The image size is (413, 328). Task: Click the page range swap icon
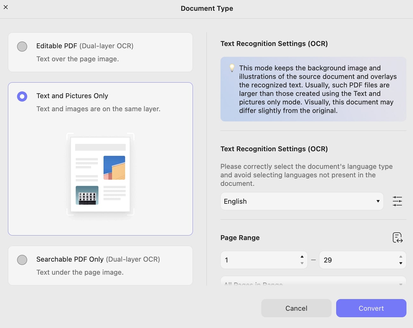coord(397,237)
